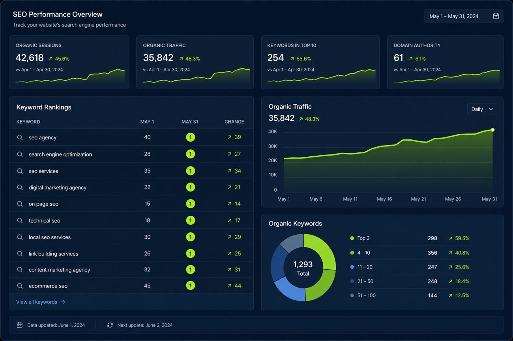The image size is (513, 341).
Task: Sort by the KEYWORD column header
Action: pyautogui.click(x=28, y=122)
